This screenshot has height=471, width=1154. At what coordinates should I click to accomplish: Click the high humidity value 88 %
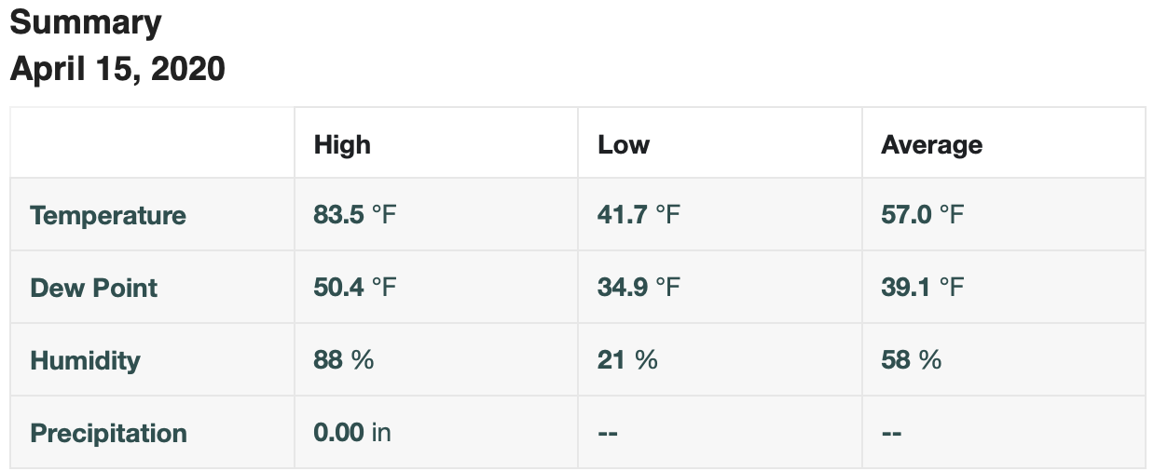pyautogui.click(x=344, y=360)
